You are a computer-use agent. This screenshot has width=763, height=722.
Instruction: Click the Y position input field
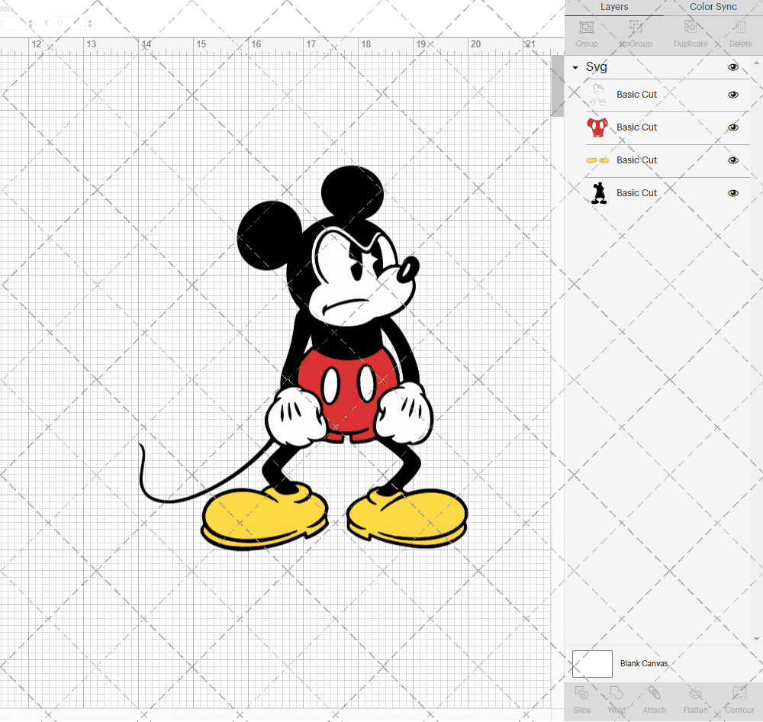[69, 23]
